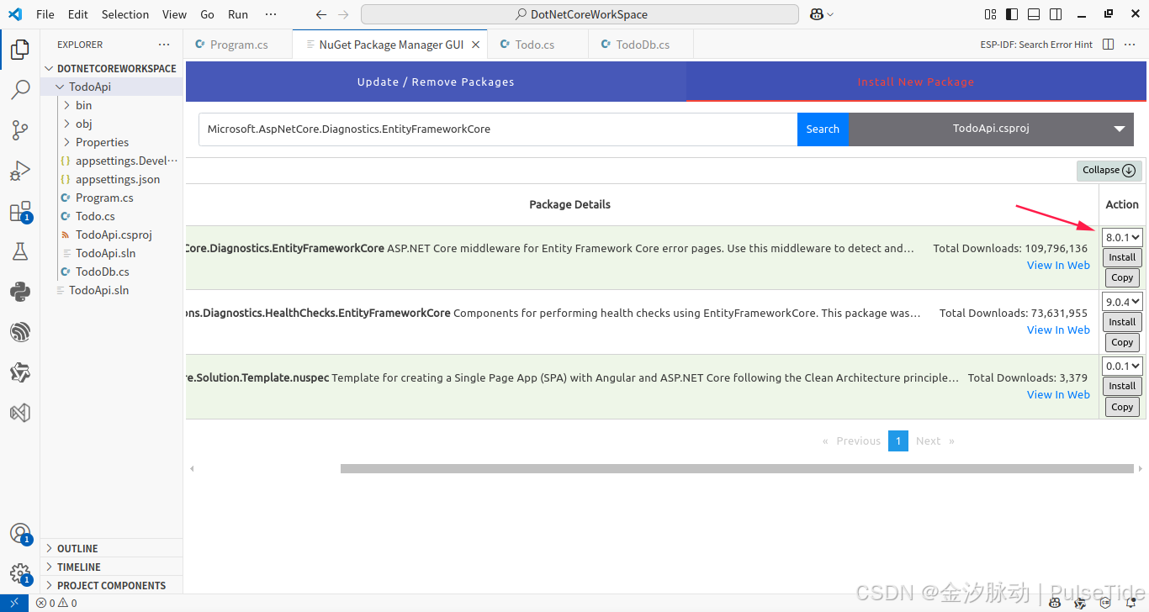Expand the PROJECT COMPONENTS section
The image size is (1149, 612).
tap(111, 585)
